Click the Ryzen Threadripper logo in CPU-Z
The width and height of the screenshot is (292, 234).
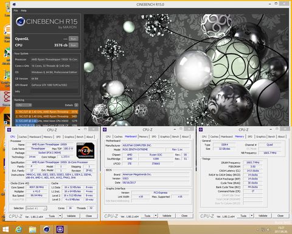[x=85, y=151]
